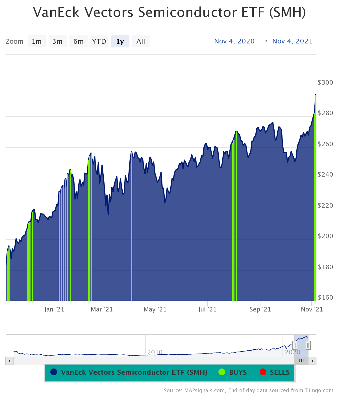Click the navigator left scroll arrow
This screenshot has height=395, width=339.
pyautogui.click(x=9, y=361)
